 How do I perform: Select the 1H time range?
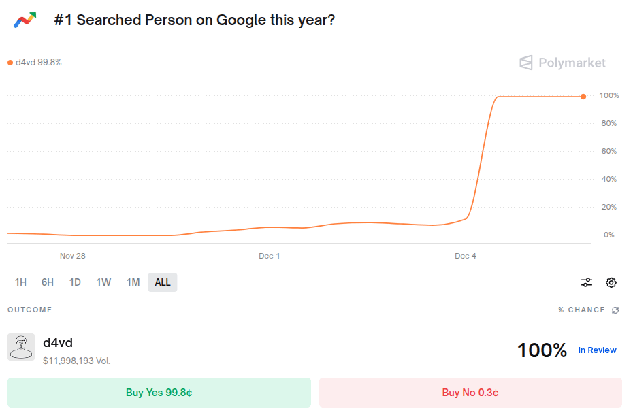[20, 282]
